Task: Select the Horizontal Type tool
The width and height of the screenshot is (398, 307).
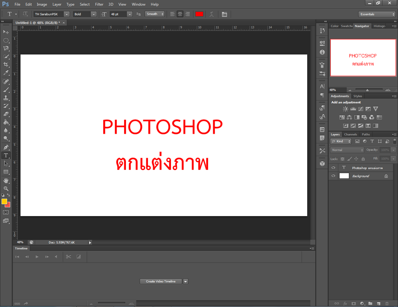Action: tap(6, 155)
